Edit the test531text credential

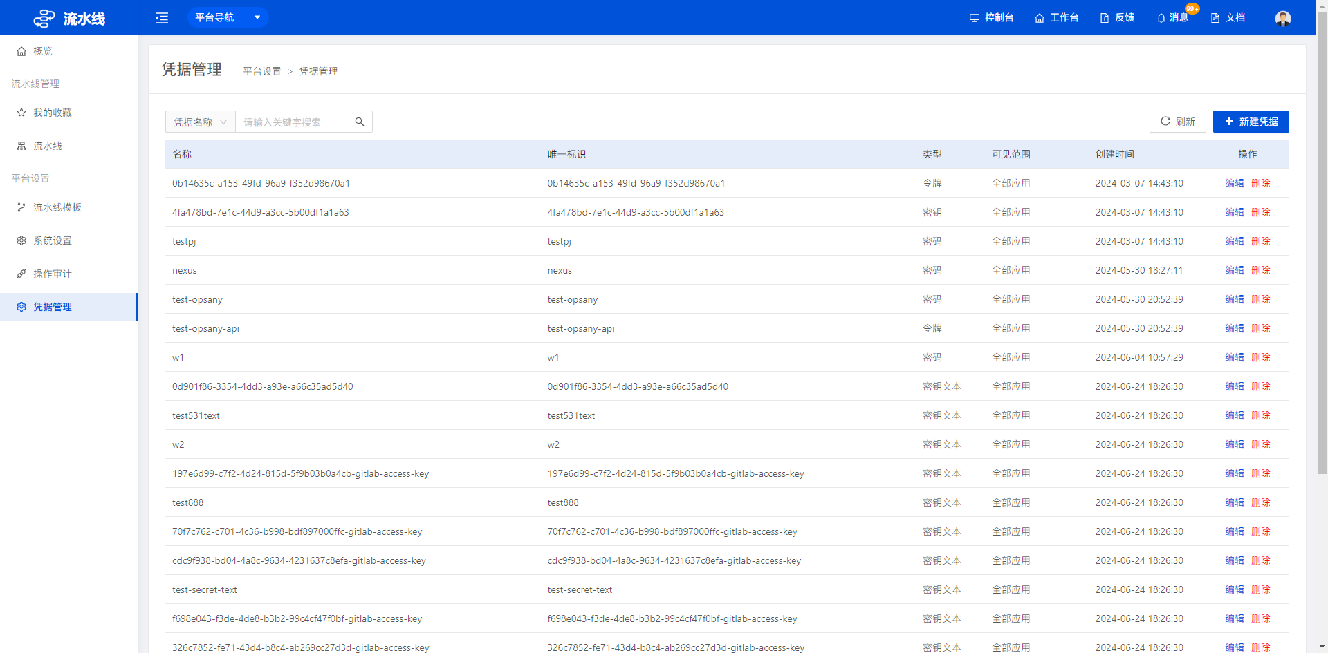pos(1235,415)
